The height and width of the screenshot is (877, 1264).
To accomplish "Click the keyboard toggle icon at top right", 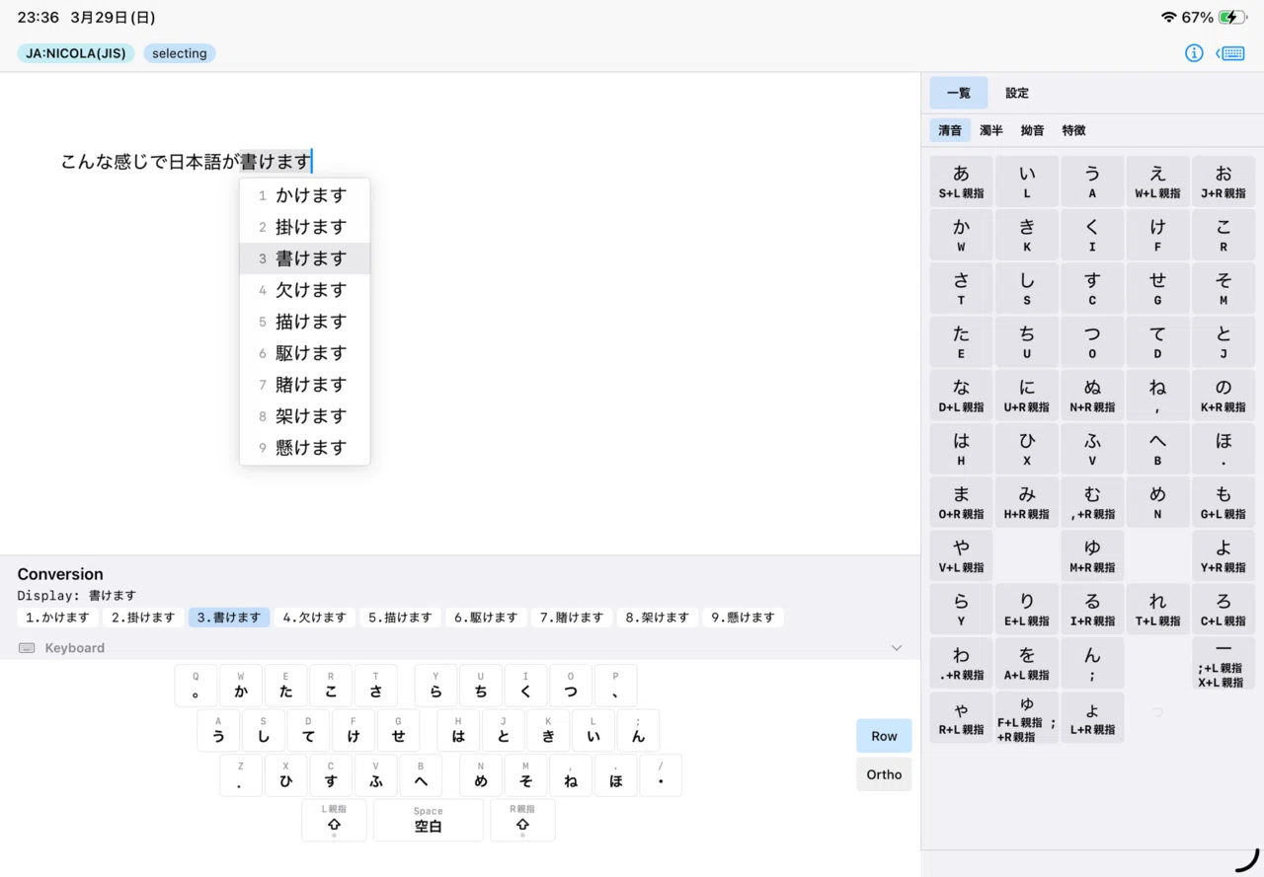I will click(x=1230, y=53).
